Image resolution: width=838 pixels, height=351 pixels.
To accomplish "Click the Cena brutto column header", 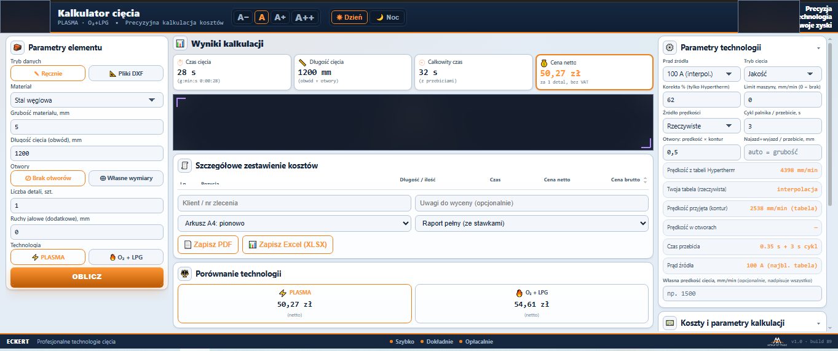I will point(625,179).
